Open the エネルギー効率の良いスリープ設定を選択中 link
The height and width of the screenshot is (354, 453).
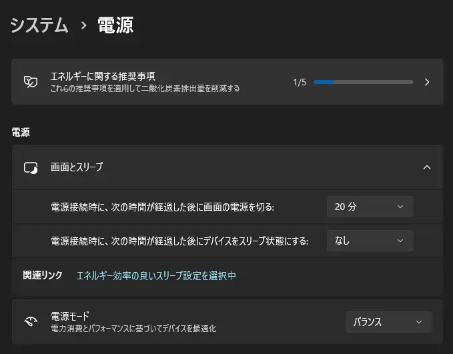point(156,275)
